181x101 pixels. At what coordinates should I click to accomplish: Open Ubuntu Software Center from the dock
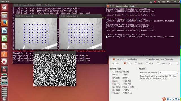click(4, 54)
